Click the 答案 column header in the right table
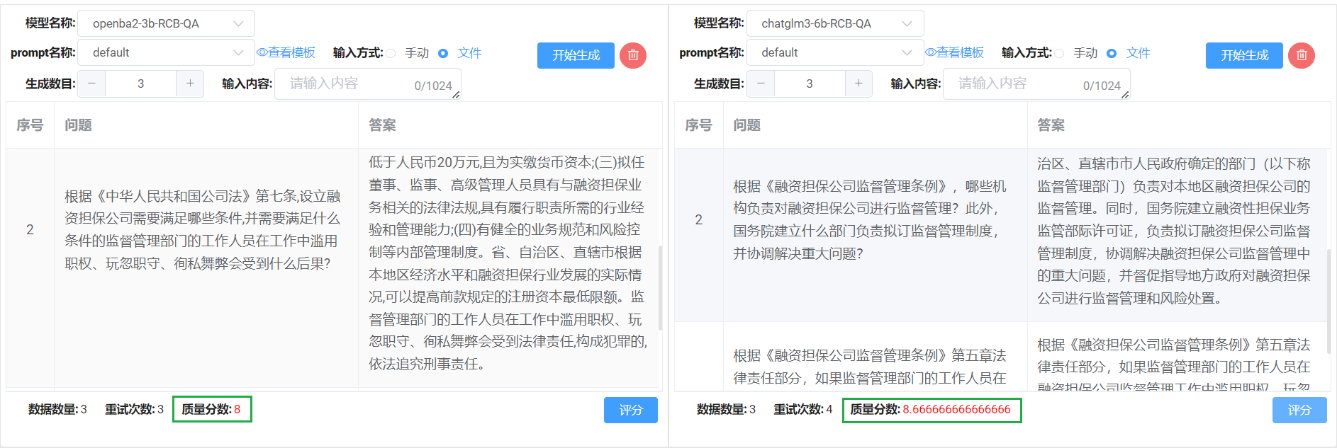 point(1179,125)
